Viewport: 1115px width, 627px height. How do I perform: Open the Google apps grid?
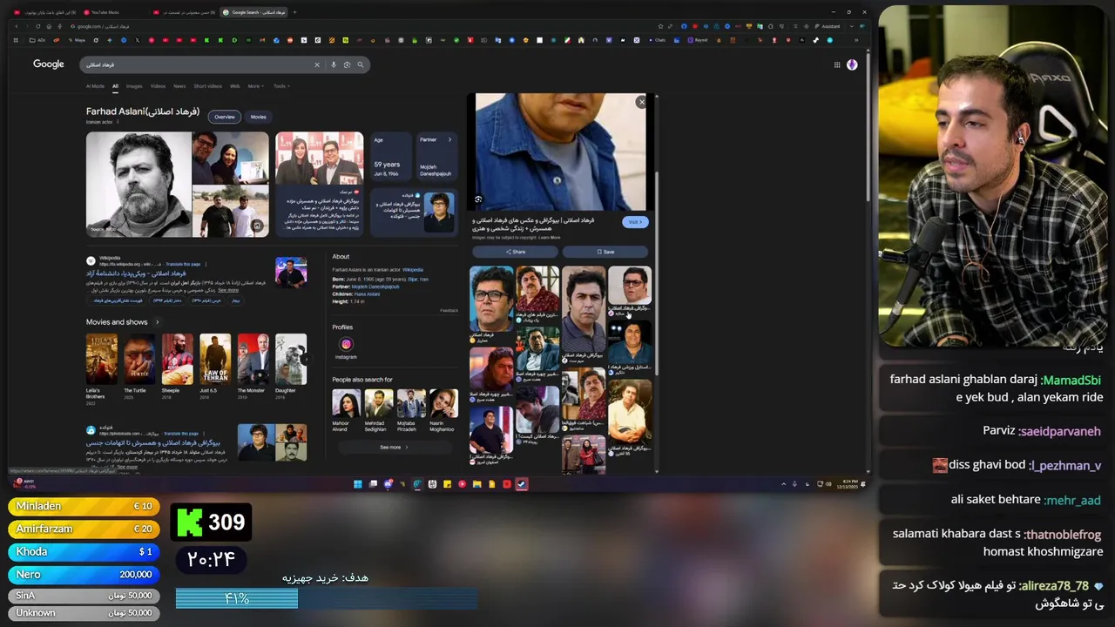[837, 64]
